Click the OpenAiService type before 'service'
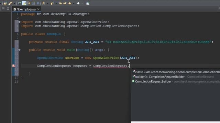 coord(50,58)
